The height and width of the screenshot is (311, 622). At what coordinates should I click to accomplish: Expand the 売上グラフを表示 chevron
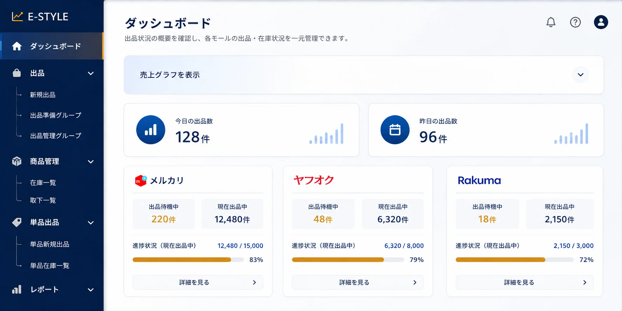(581, 75)
